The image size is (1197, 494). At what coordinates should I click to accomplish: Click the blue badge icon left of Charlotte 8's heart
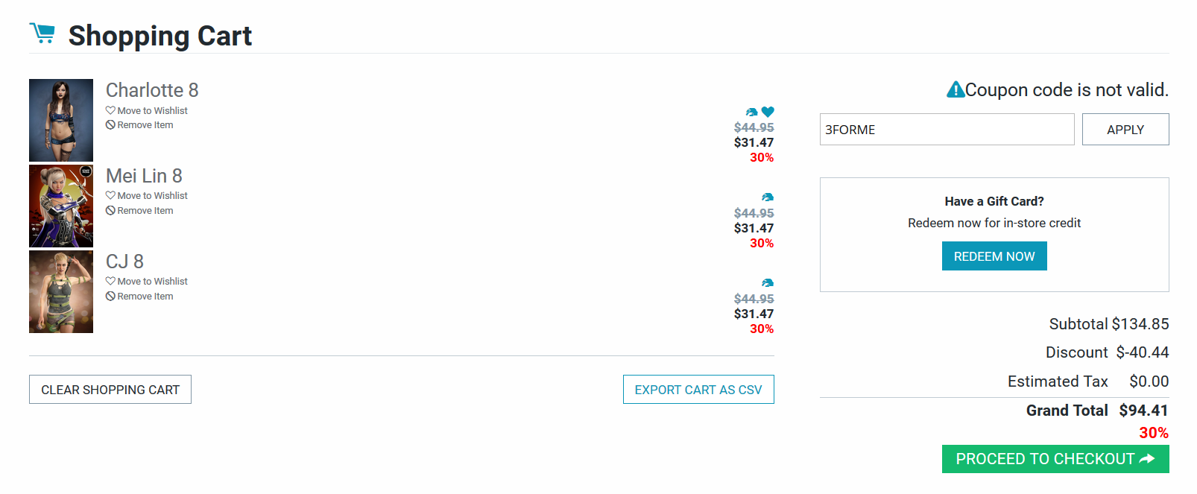point(752,113)
